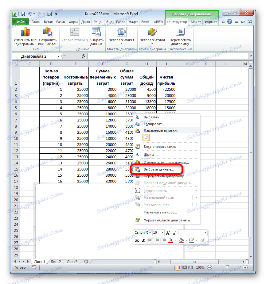
Task: Click the macro recording icon in status bar
Action: [34, 267]
